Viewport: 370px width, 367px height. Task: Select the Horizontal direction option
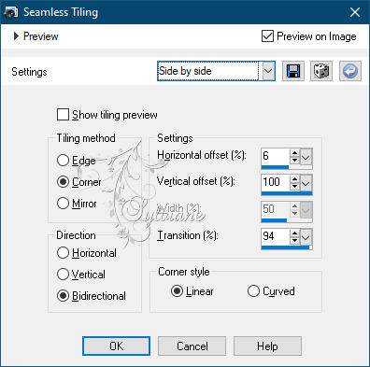coord(63,253)
